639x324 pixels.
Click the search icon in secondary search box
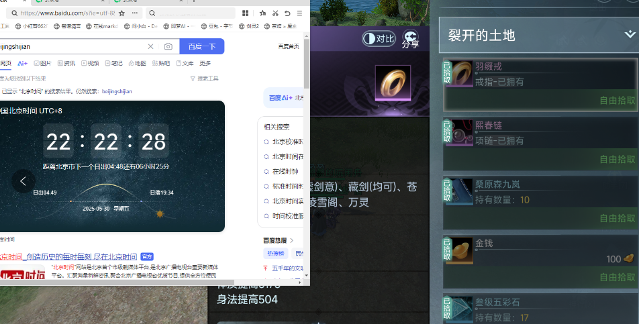tap(152, 13)
